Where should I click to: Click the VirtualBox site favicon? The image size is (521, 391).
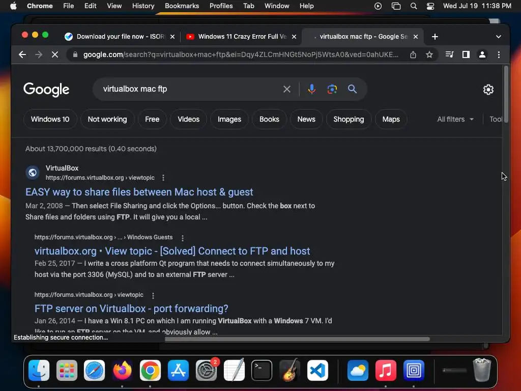tap(33, 173)
